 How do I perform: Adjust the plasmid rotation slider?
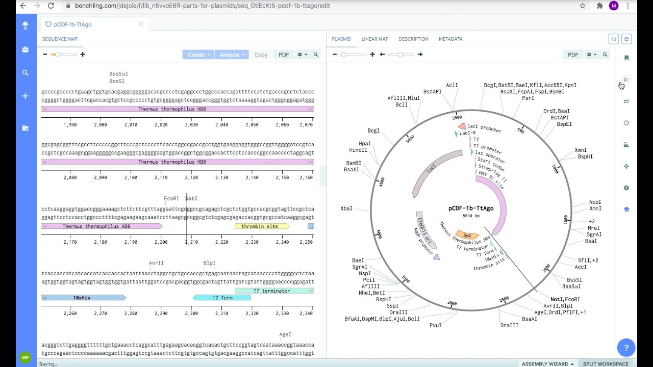pos(401,55)
